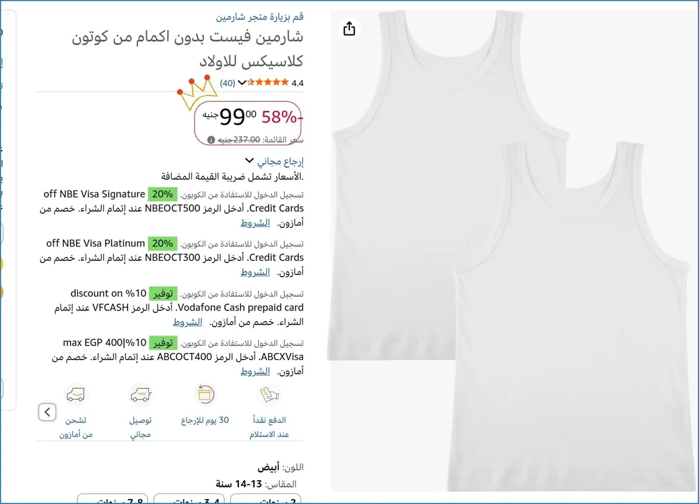Click the shipped by Amazon icon
This screenshot has height=504, width=699.
pos(76,394)
